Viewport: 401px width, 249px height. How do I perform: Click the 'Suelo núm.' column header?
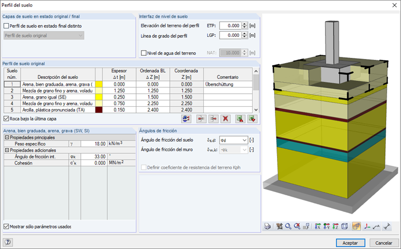pyautogui.click(x=12, y=74)
